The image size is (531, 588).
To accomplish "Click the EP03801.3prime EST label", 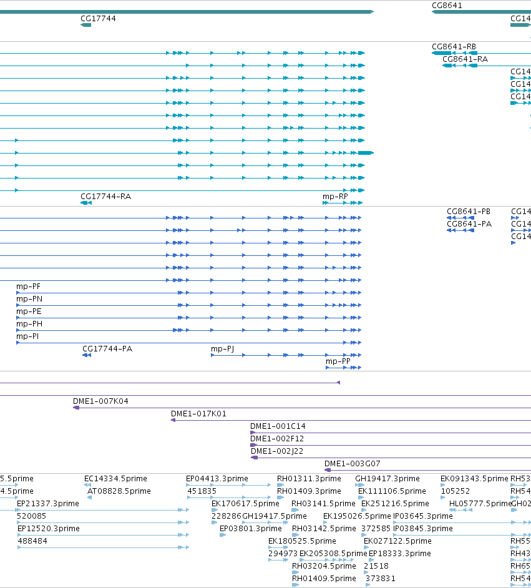I will 251,529.
